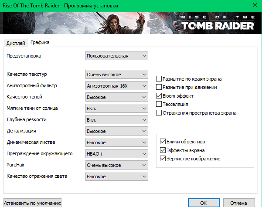Expand the Детализация dropdown
262x207 pixels.
117,131
